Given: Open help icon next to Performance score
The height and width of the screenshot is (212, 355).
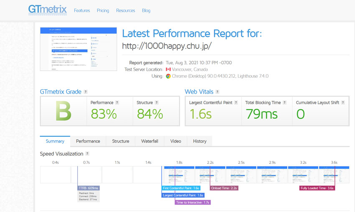Looking at the screenshot, I should click(117, 102).
